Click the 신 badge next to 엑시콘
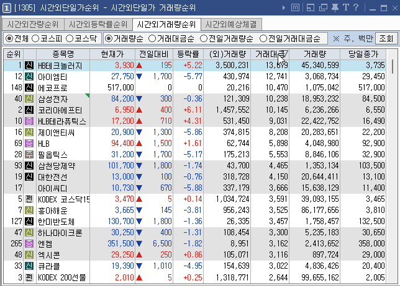The width and height of the screenshot is (400, 286). (x=29, y=254)
